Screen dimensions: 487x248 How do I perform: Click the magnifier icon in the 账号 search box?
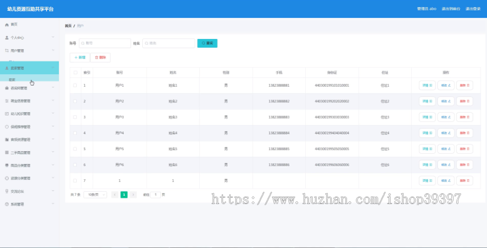[83, 43]
